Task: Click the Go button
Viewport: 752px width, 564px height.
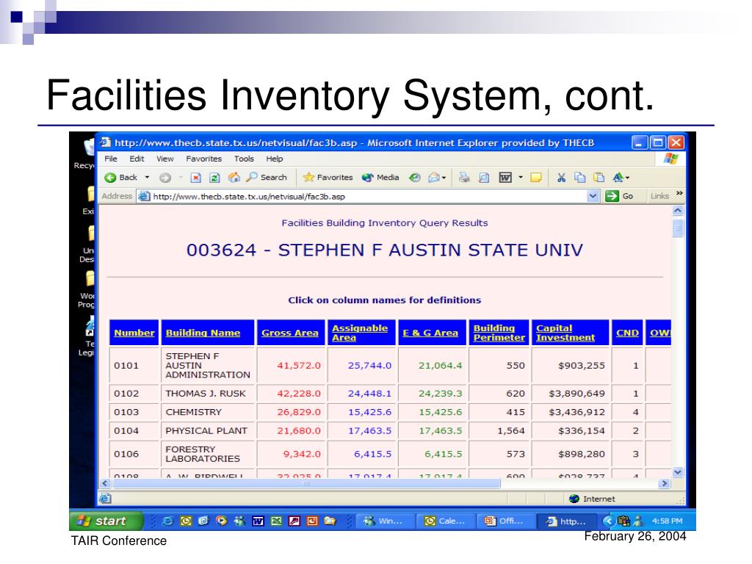Action: pyautogui.click(x=619, y=196)
